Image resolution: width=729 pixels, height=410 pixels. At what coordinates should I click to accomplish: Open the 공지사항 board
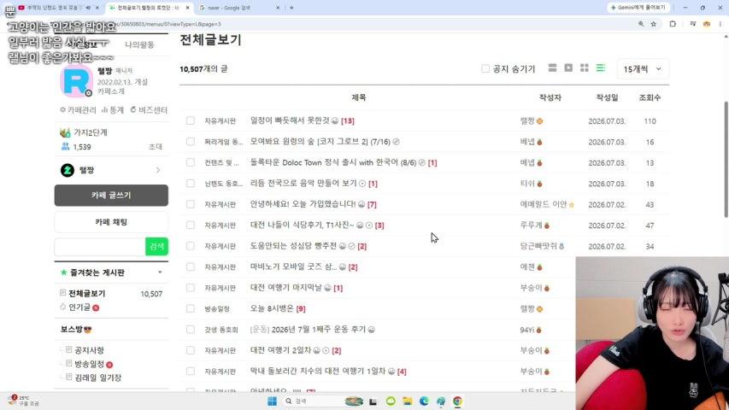pos(89,350)
